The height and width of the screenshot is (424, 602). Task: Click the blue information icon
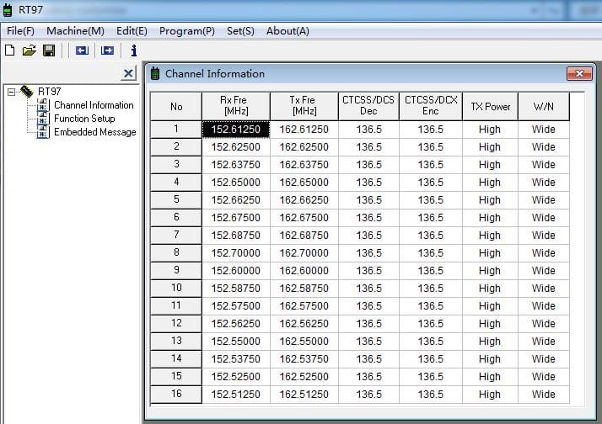click(x=133, y=50)
